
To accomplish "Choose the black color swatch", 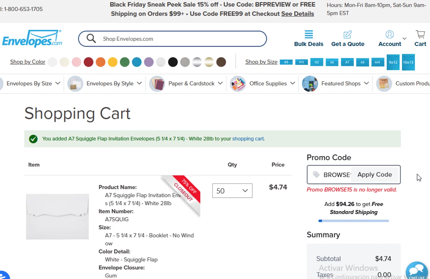I will pyautogui.click(x=173, y=62).
